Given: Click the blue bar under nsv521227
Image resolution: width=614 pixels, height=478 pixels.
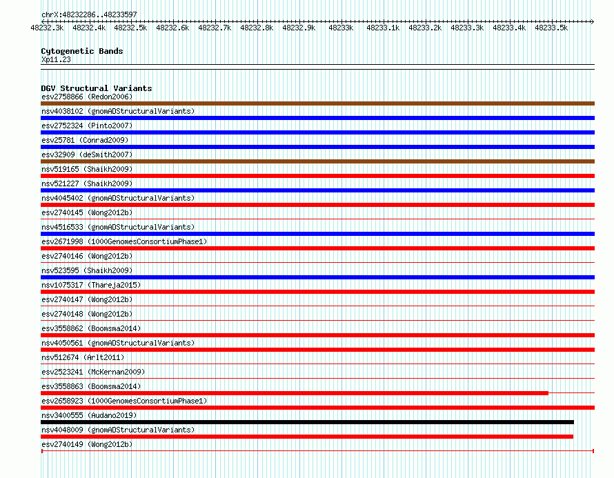Looking at the screenshot, I should [317, 190].
